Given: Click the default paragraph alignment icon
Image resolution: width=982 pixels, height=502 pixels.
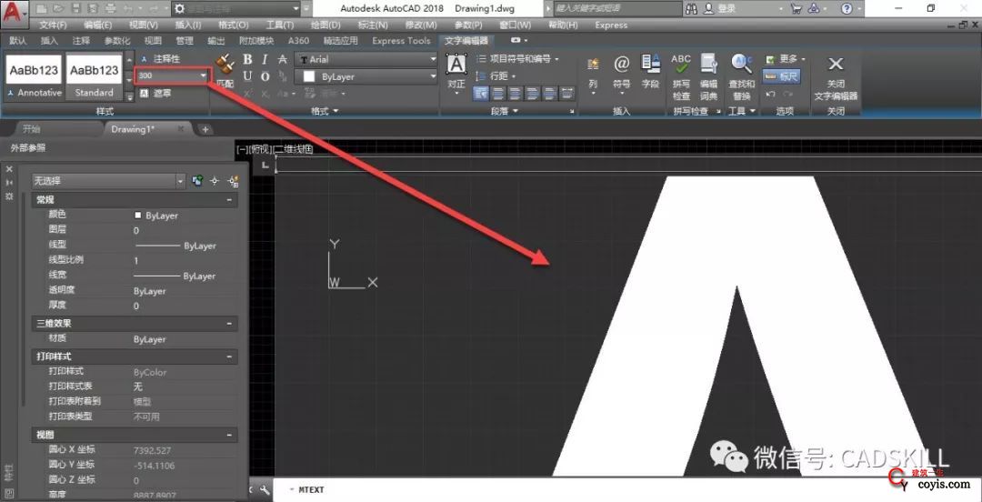Looking at the screenshot, I should click(481, 94).
